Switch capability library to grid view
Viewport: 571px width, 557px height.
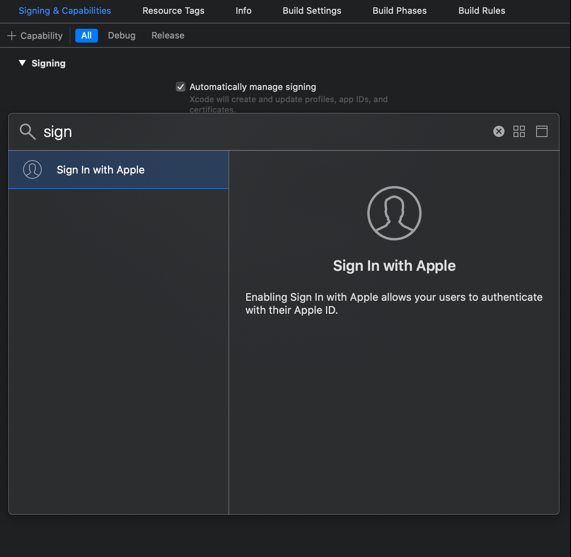(519, 131)
